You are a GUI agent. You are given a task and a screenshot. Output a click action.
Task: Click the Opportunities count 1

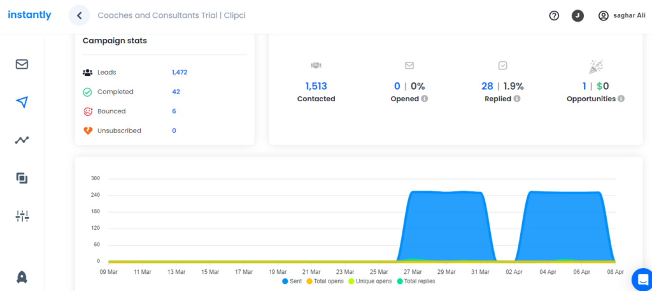[x=585, y=87]
